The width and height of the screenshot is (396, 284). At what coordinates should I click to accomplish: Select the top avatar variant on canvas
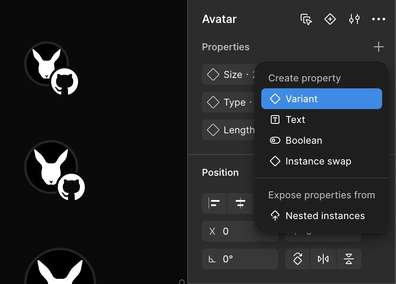47,64
